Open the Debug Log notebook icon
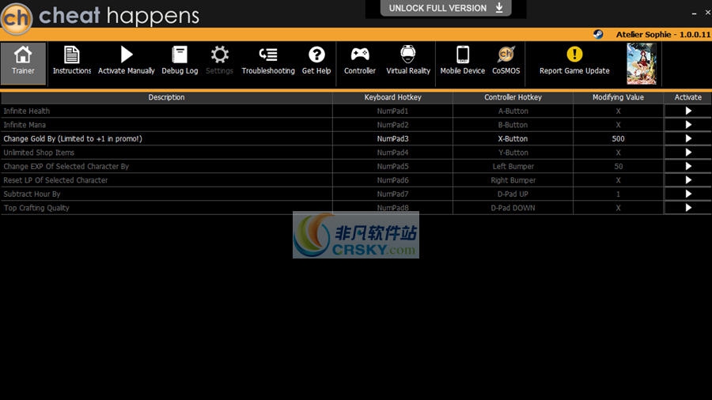The width and height of the screenshot is (712, 400). [180, 55]
